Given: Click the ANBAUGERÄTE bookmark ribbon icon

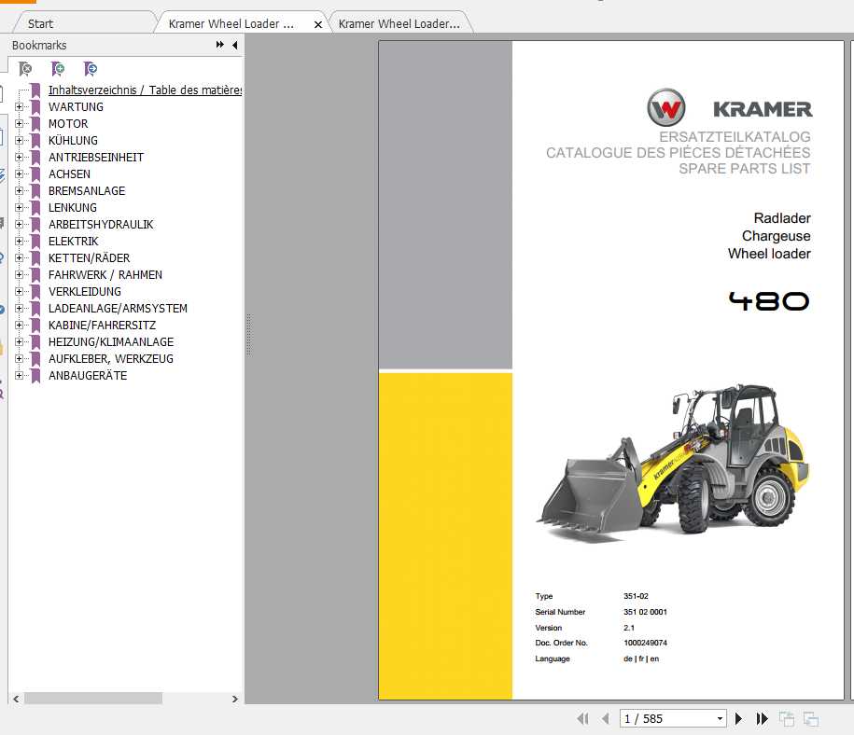Looking at the screenshot, I should pyautogui.click(x=35, y=376).
